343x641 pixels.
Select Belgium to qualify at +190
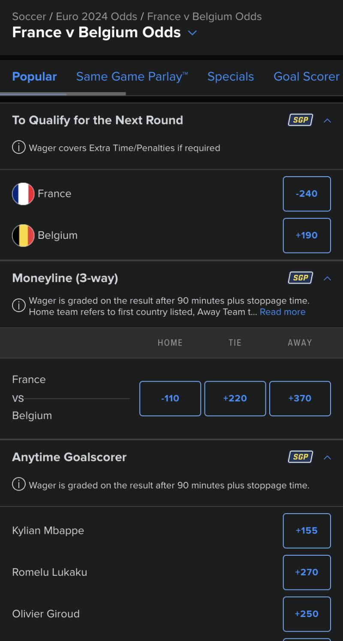tap(307, 235)
